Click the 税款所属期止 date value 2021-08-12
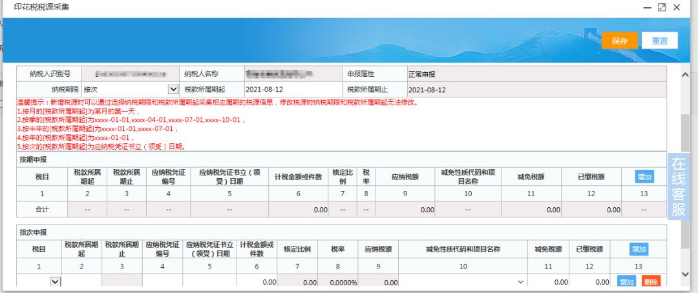Screen dimensions: 698x293 [536, 89]
